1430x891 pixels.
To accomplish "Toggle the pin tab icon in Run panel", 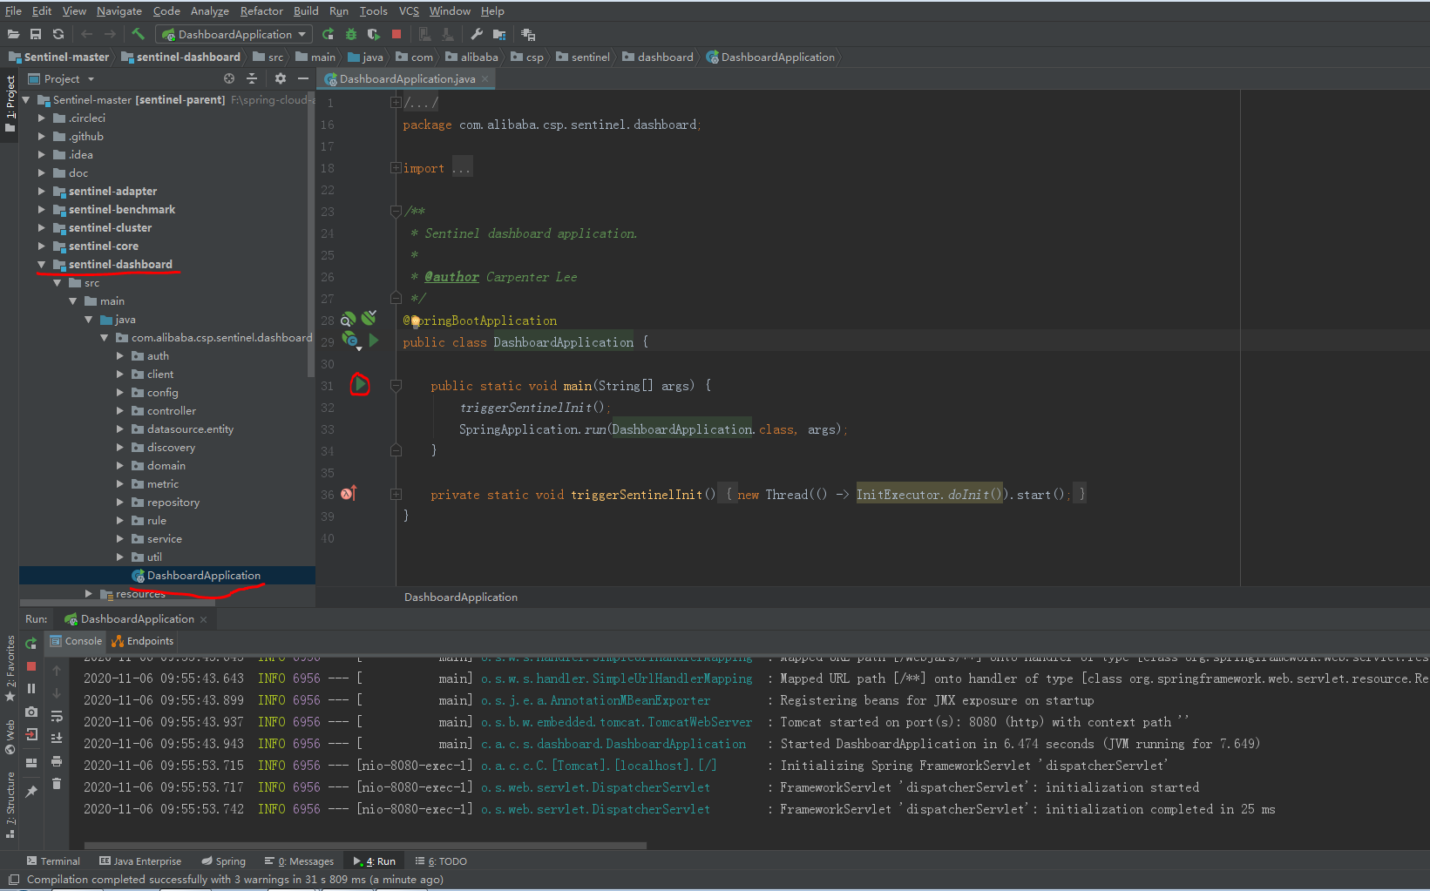I will click(31, 791).
